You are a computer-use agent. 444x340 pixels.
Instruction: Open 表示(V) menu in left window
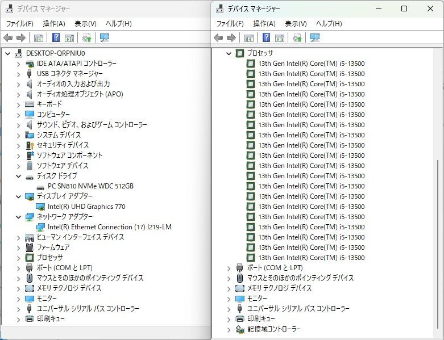(85, 23)
